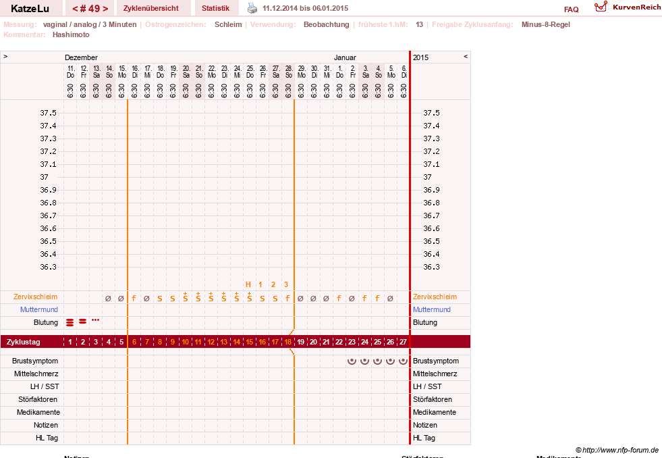
Task: Click date column 11. Do
Action: (x=70, y=72)
